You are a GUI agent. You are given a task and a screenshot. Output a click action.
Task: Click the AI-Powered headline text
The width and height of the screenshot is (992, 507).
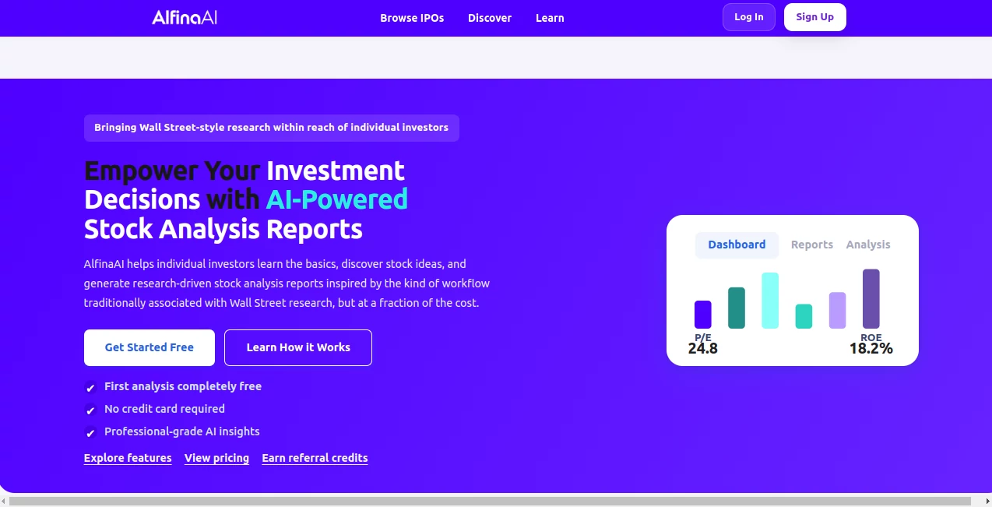337,199
